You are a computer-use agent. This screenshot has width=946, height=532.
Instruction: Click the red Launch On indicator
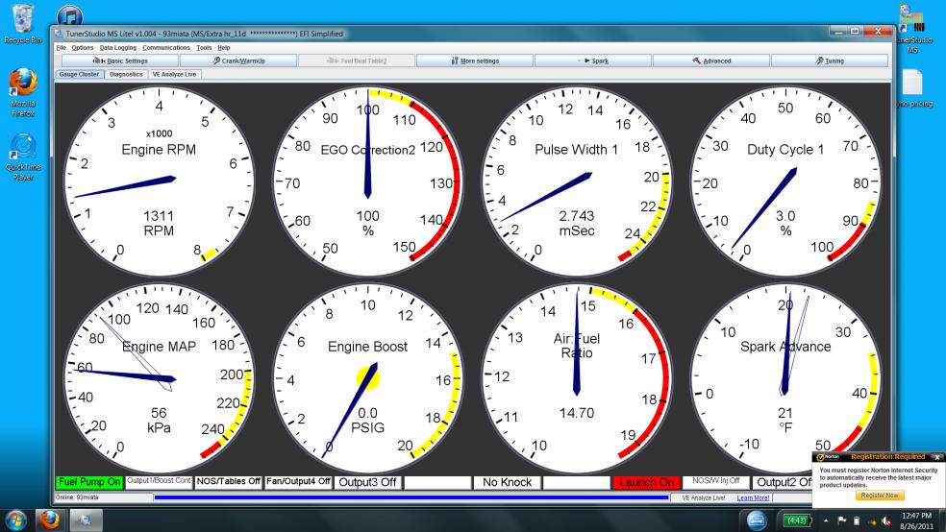645,481
